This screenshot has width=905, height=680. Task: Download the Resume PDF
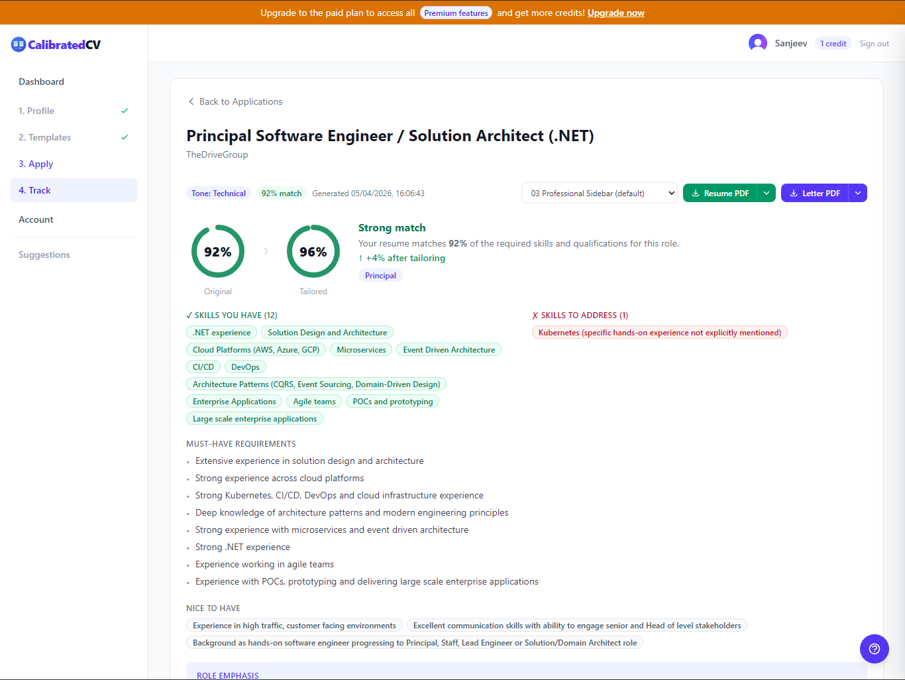click(720, 193)
